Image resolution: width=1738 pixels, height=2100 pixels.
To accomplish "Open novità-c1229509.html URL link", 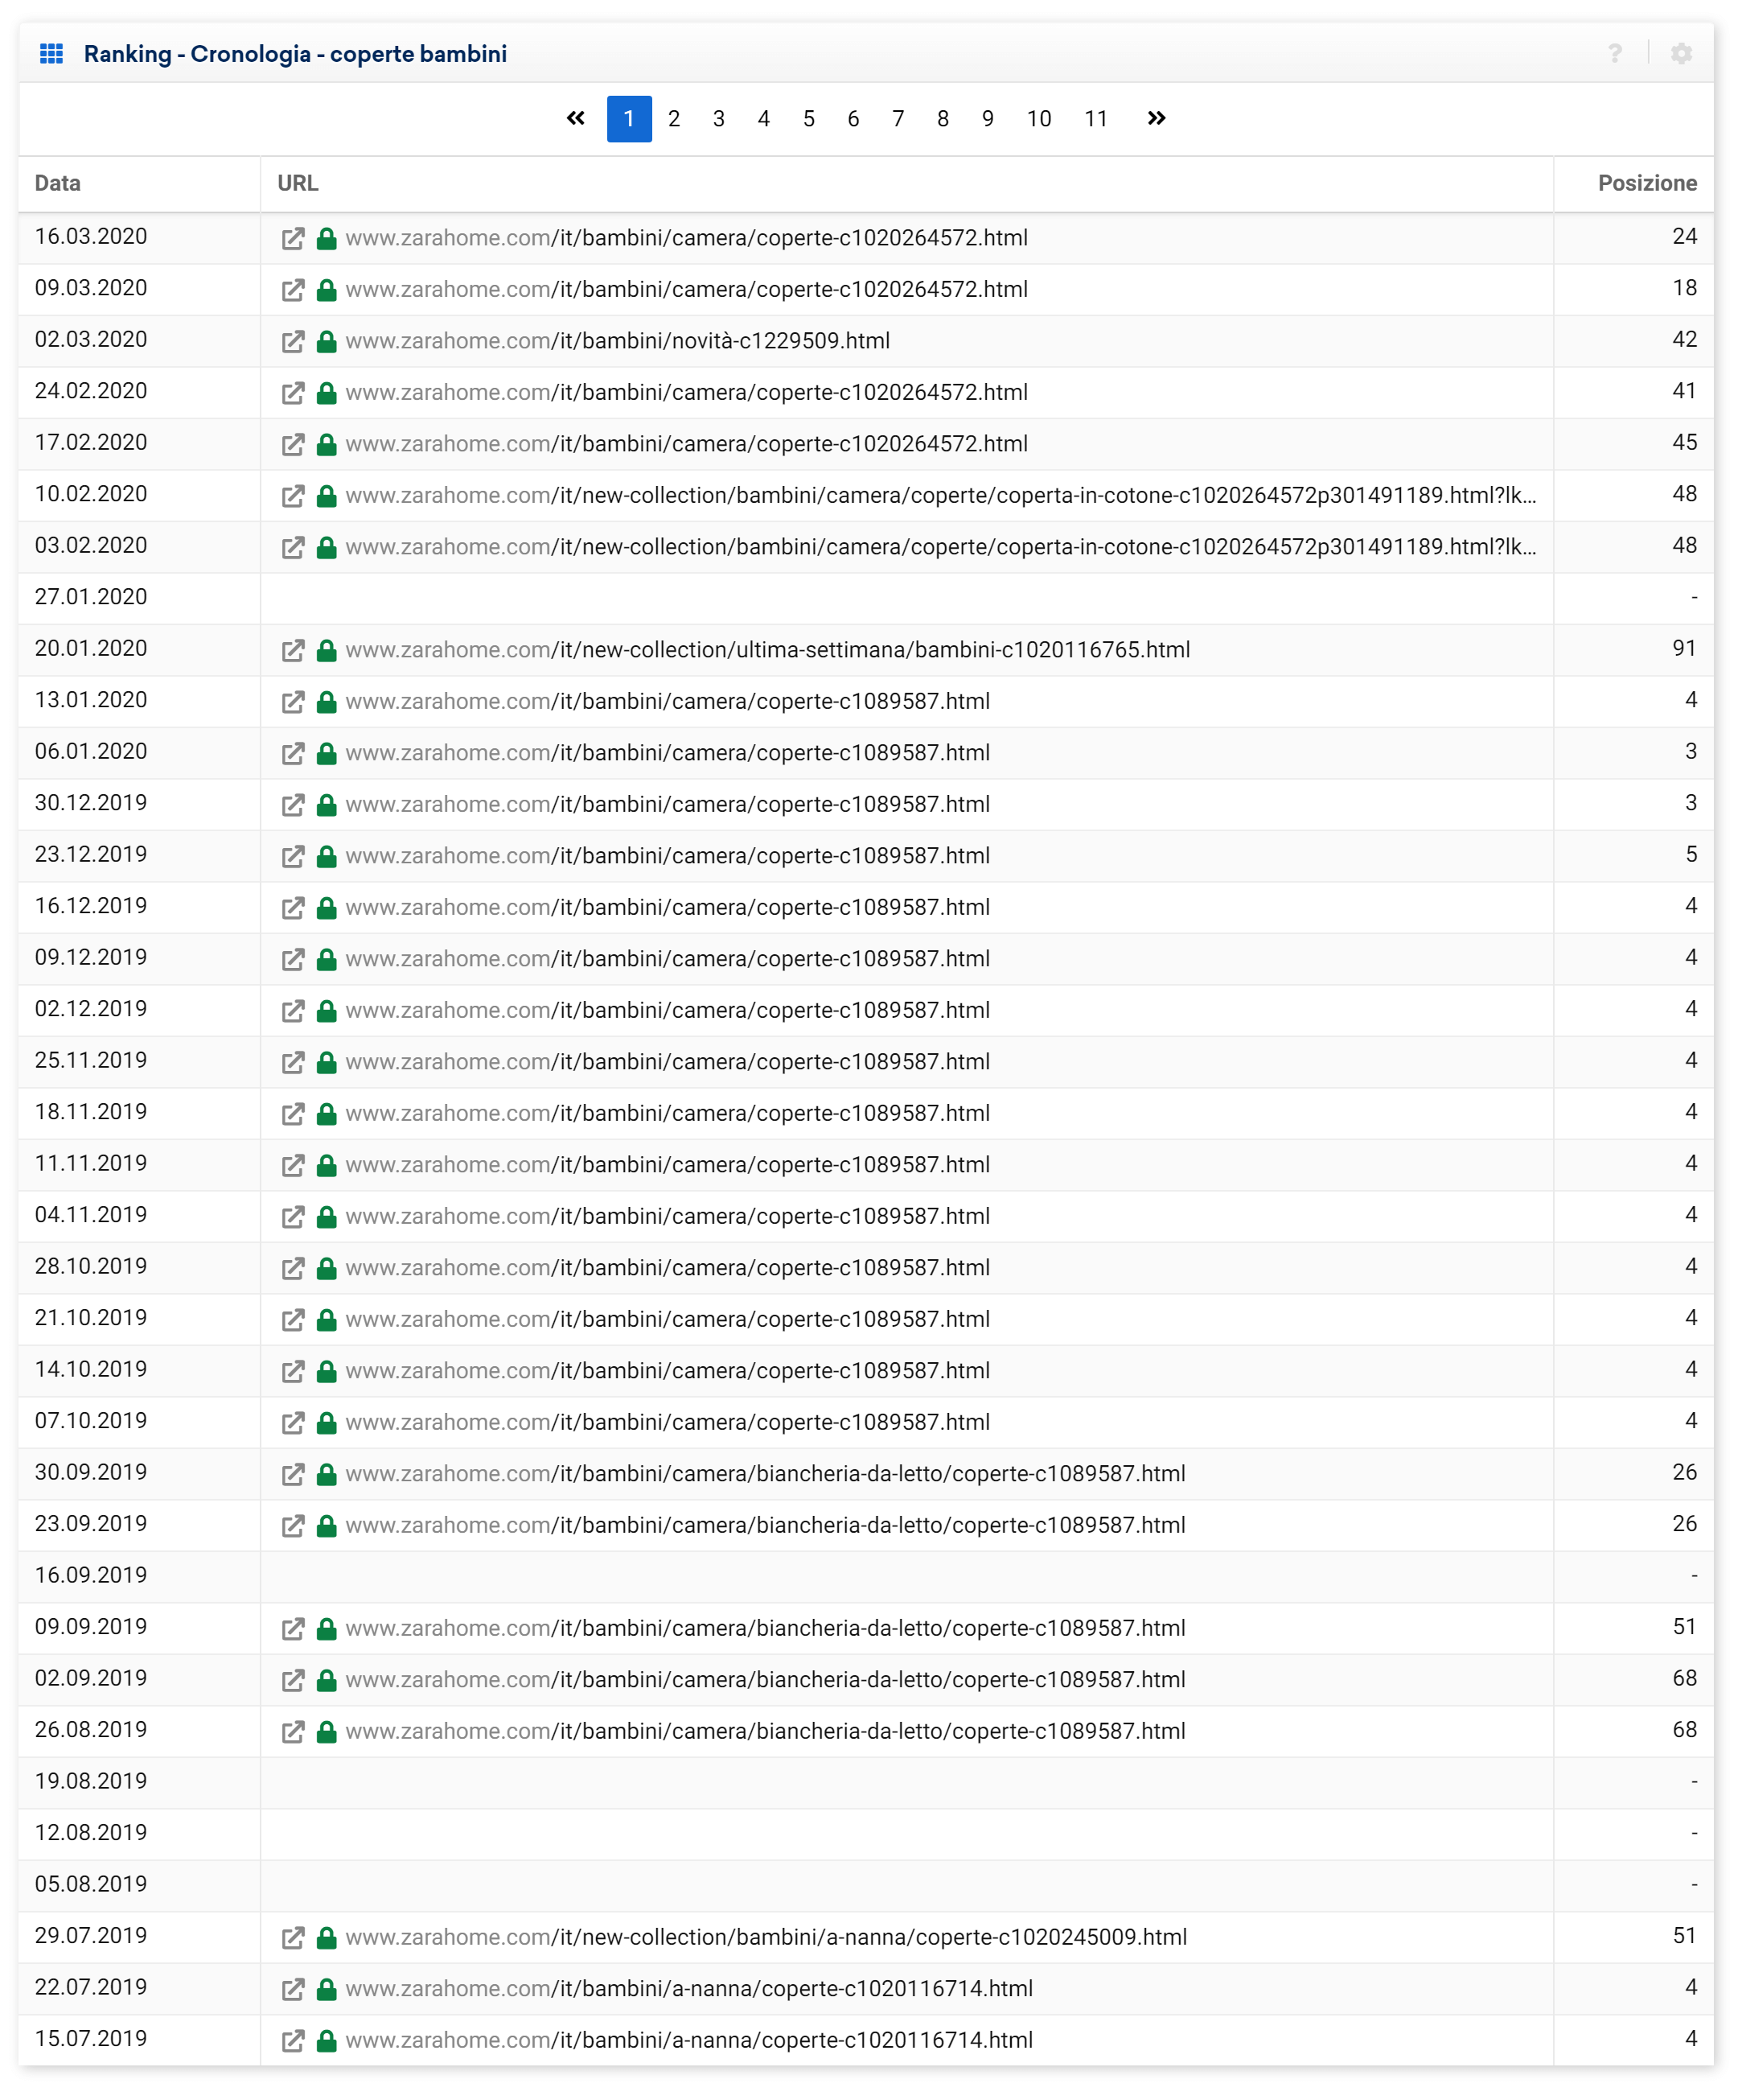I will pyautogui.click(x=618, y=341).
